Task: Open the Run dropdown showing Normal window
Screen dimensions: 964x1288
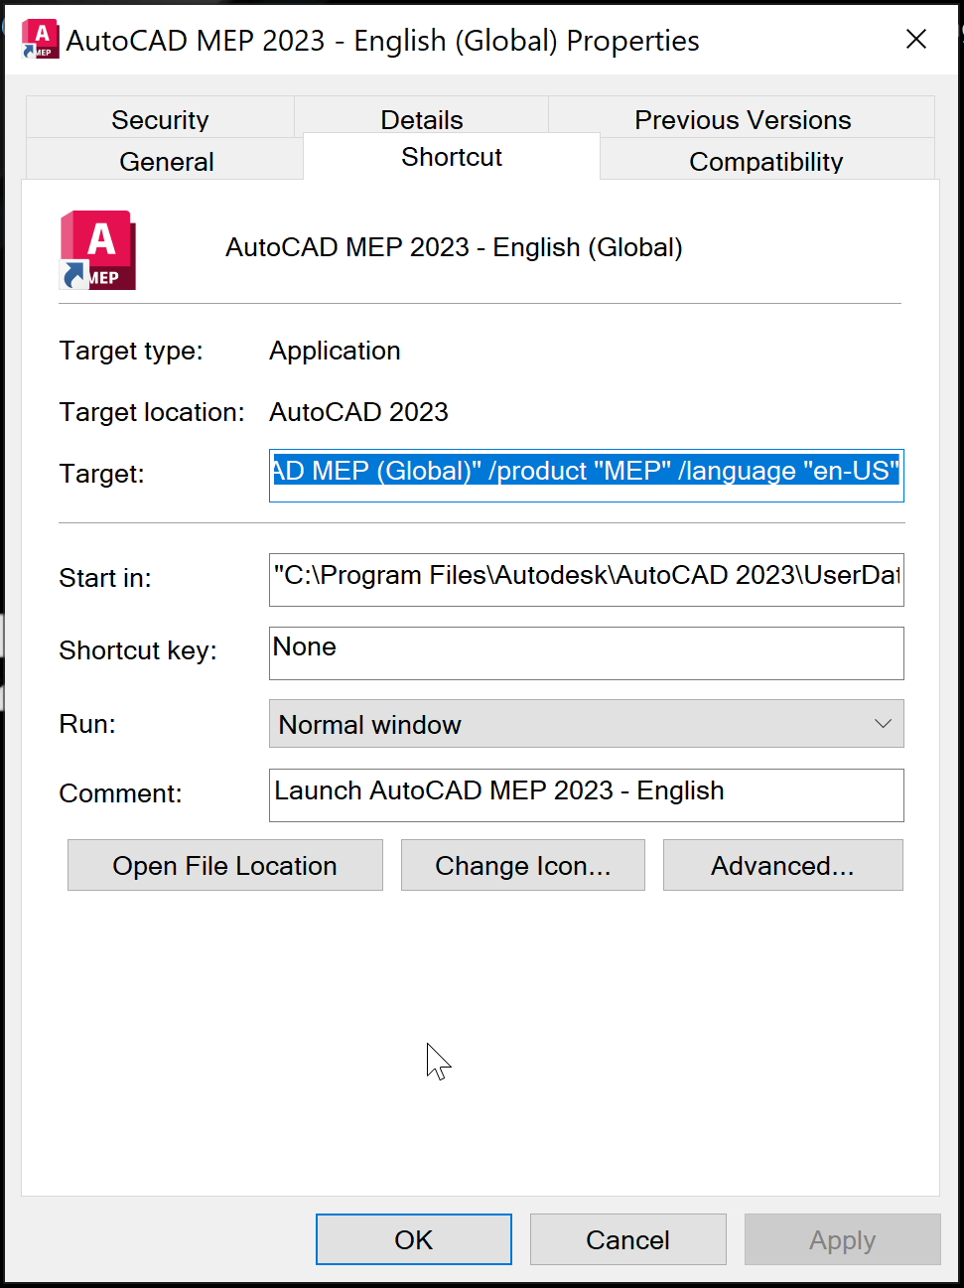Action: coord(586,724)
